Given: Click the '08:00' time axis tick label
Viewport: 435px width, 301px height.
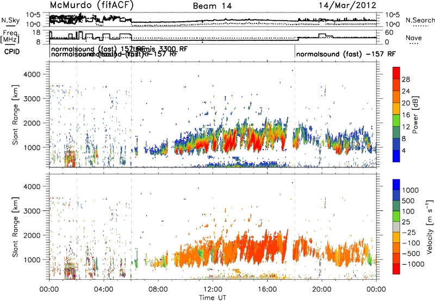Looking at the screenshot, I should click(x=158, y=290).
